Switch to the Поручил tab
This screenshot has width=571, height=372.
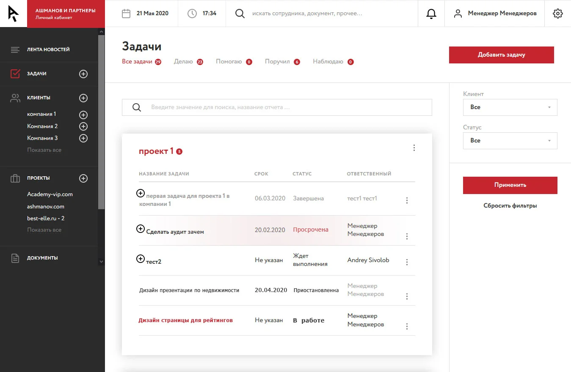click(x=278, y=61)
